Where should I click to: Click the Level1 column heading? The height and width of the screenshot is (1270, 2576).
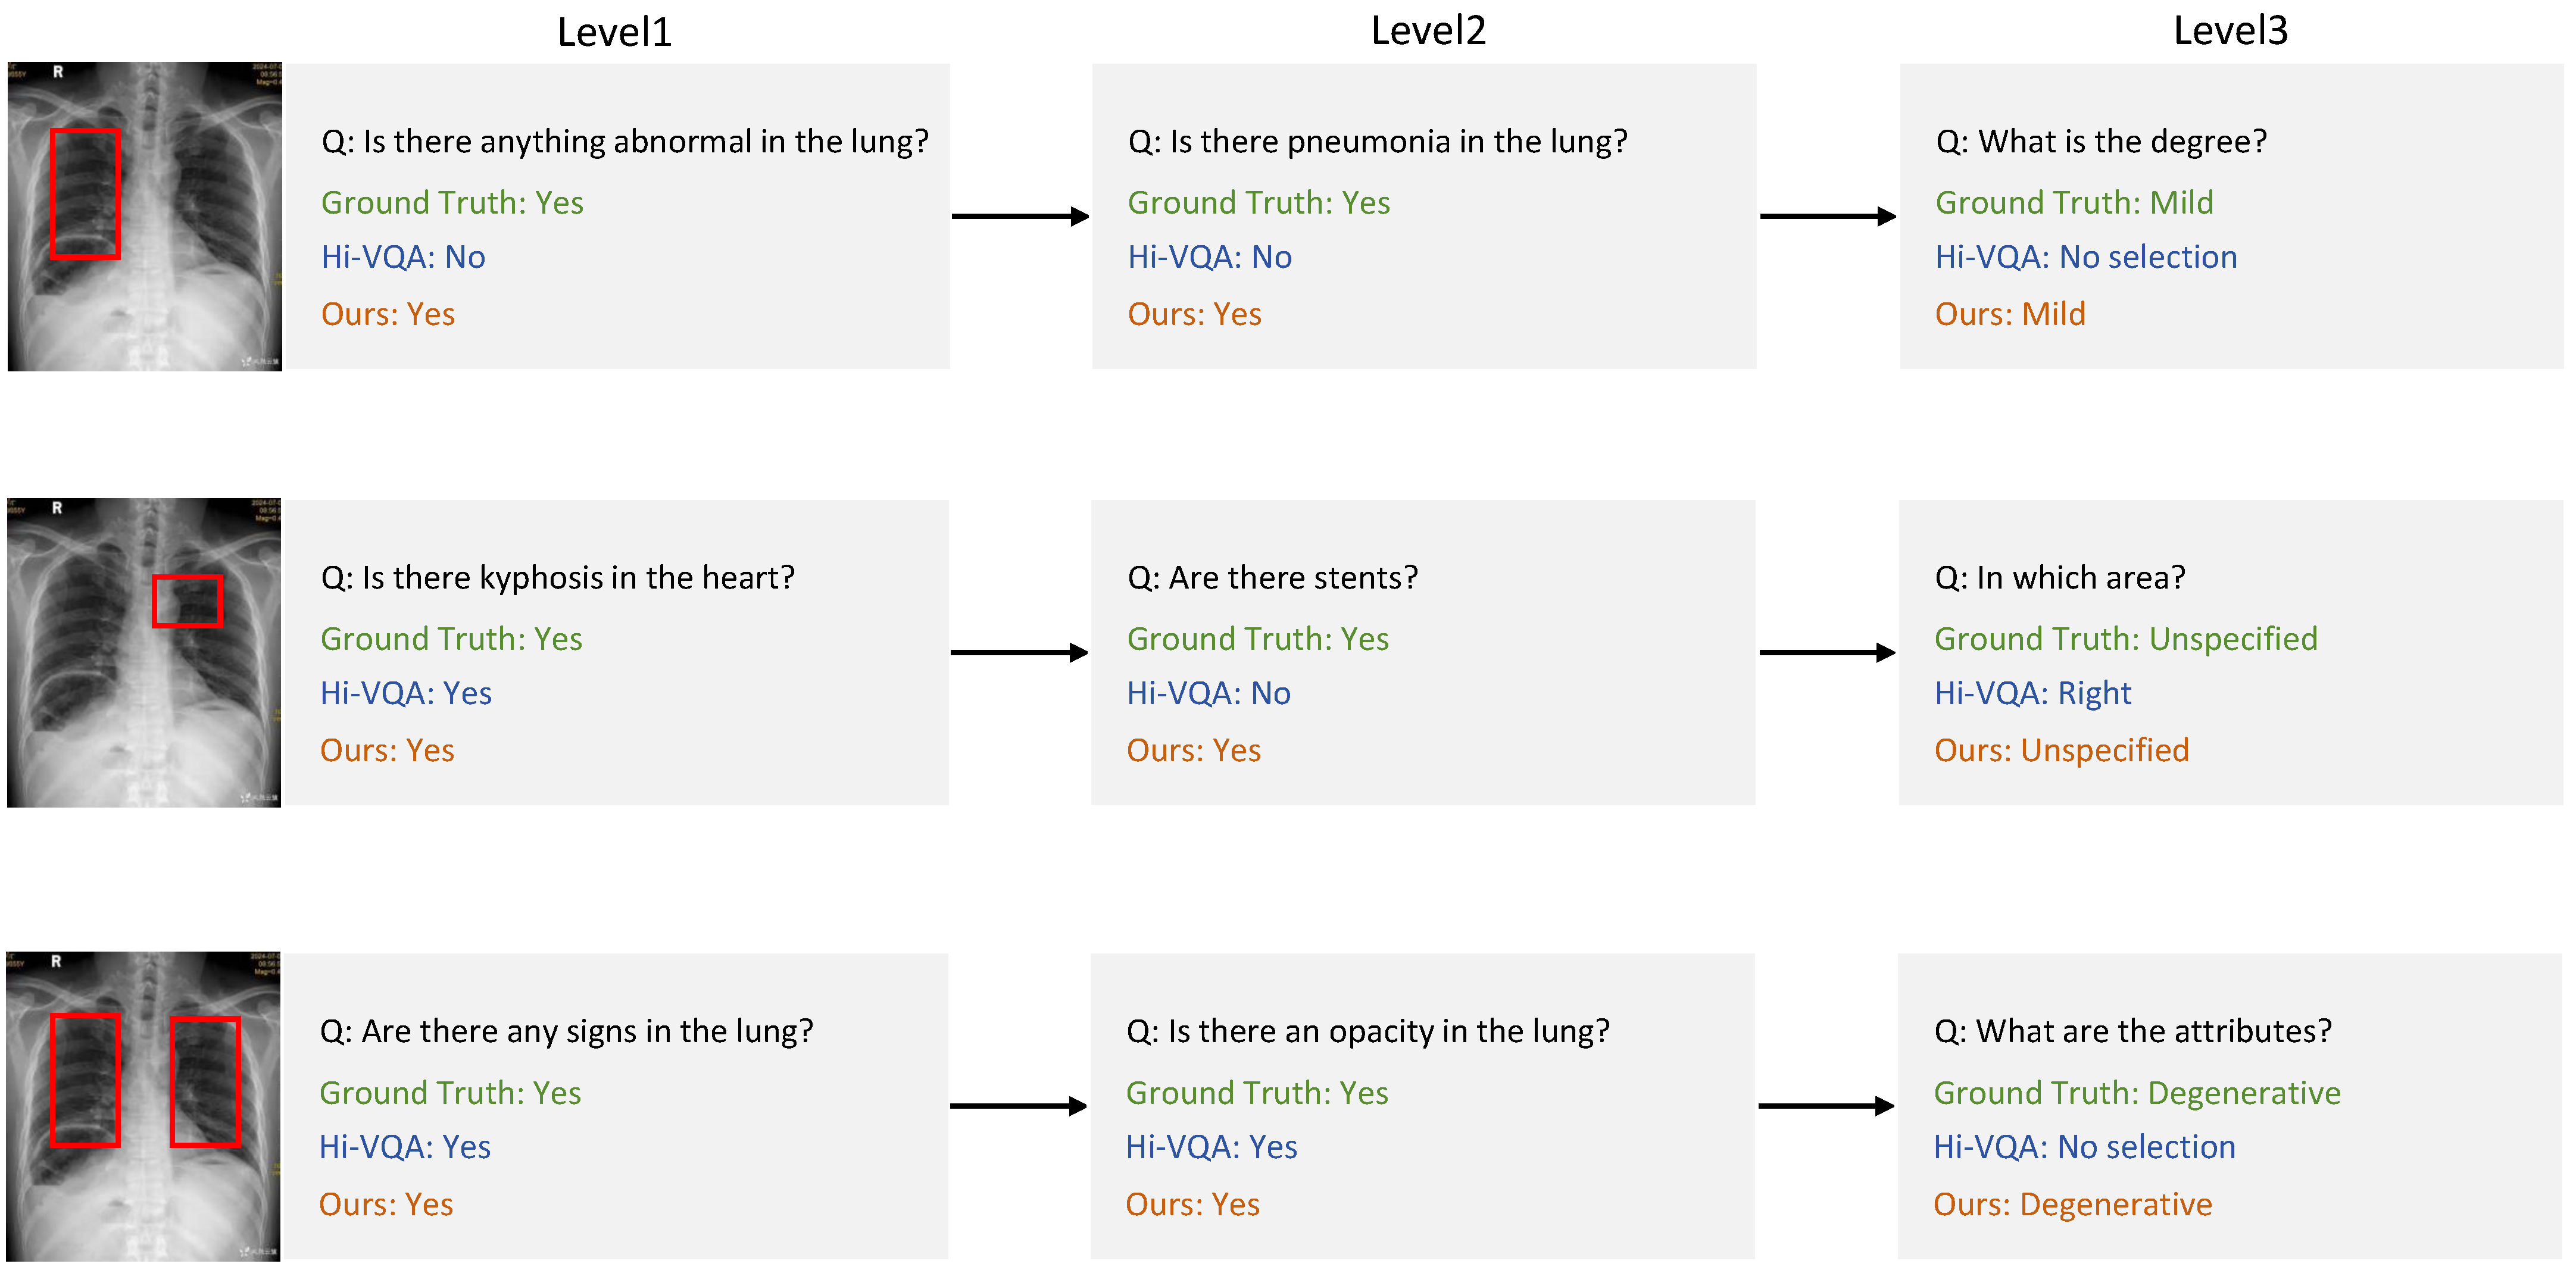(614, 32)
